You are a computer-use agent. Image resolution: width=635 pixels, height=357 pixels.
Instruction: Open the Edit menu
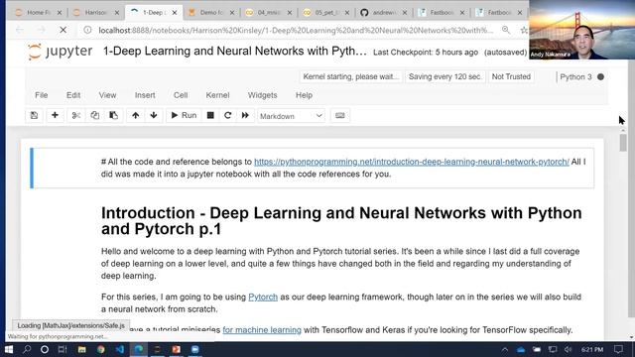click(73, 95)
